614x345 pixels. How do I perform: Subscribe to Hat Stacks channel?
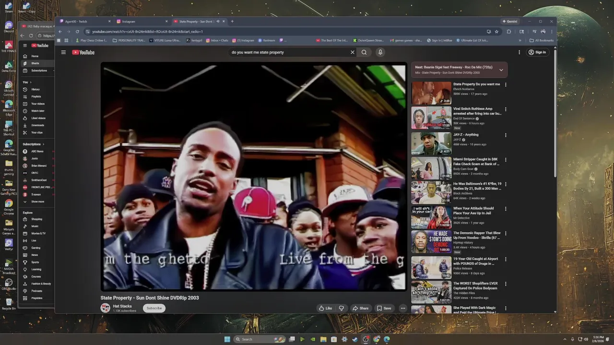[x=154, y=308]
